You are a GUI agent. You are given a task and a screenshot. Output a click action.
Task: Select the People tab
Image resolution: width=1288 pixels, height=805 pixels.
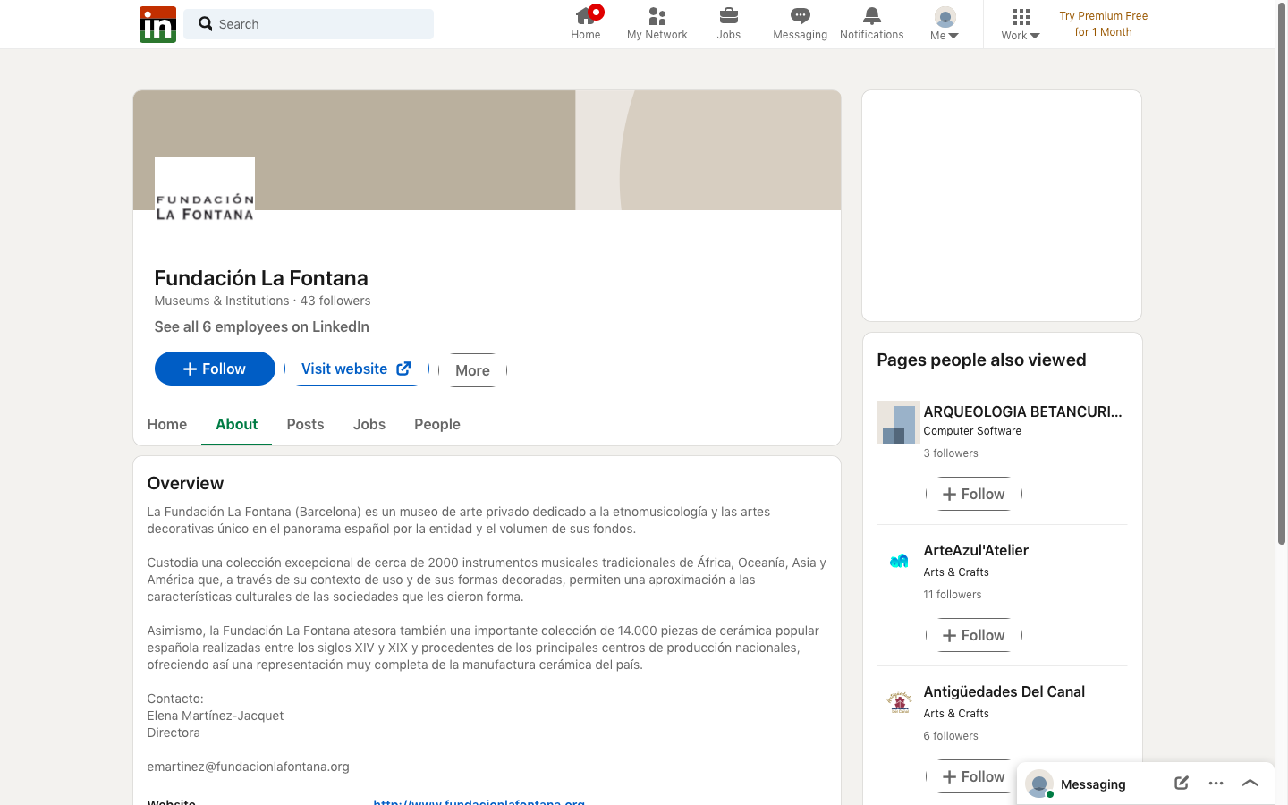click(436, 424)
